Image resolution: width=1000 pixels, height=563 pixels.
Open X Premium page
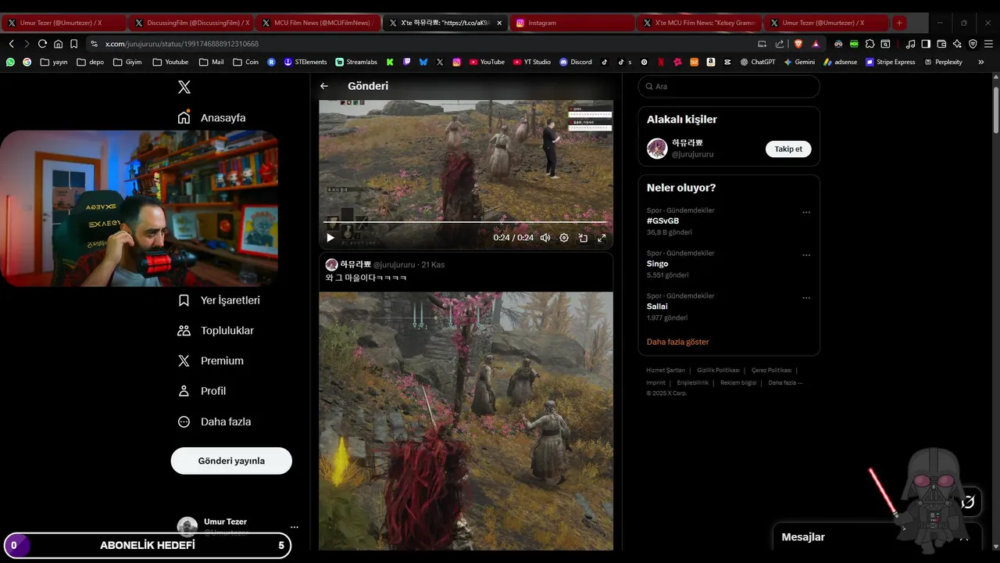(210, 360)
